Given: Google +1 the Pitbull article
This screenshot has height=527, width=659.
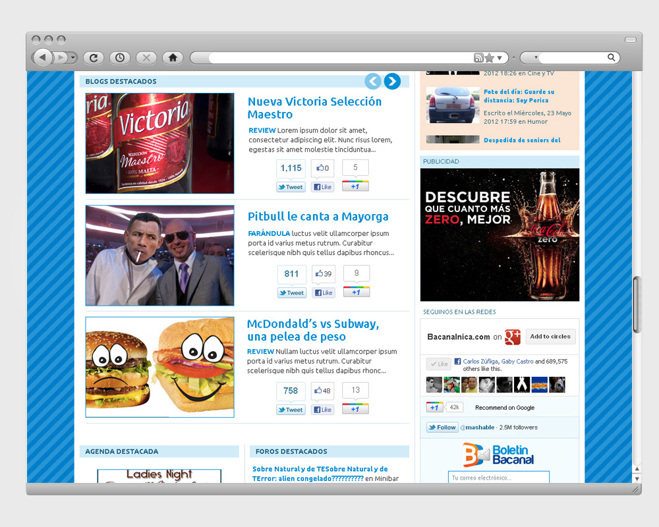Looking at the screenshot, I should tap(357, 292).
